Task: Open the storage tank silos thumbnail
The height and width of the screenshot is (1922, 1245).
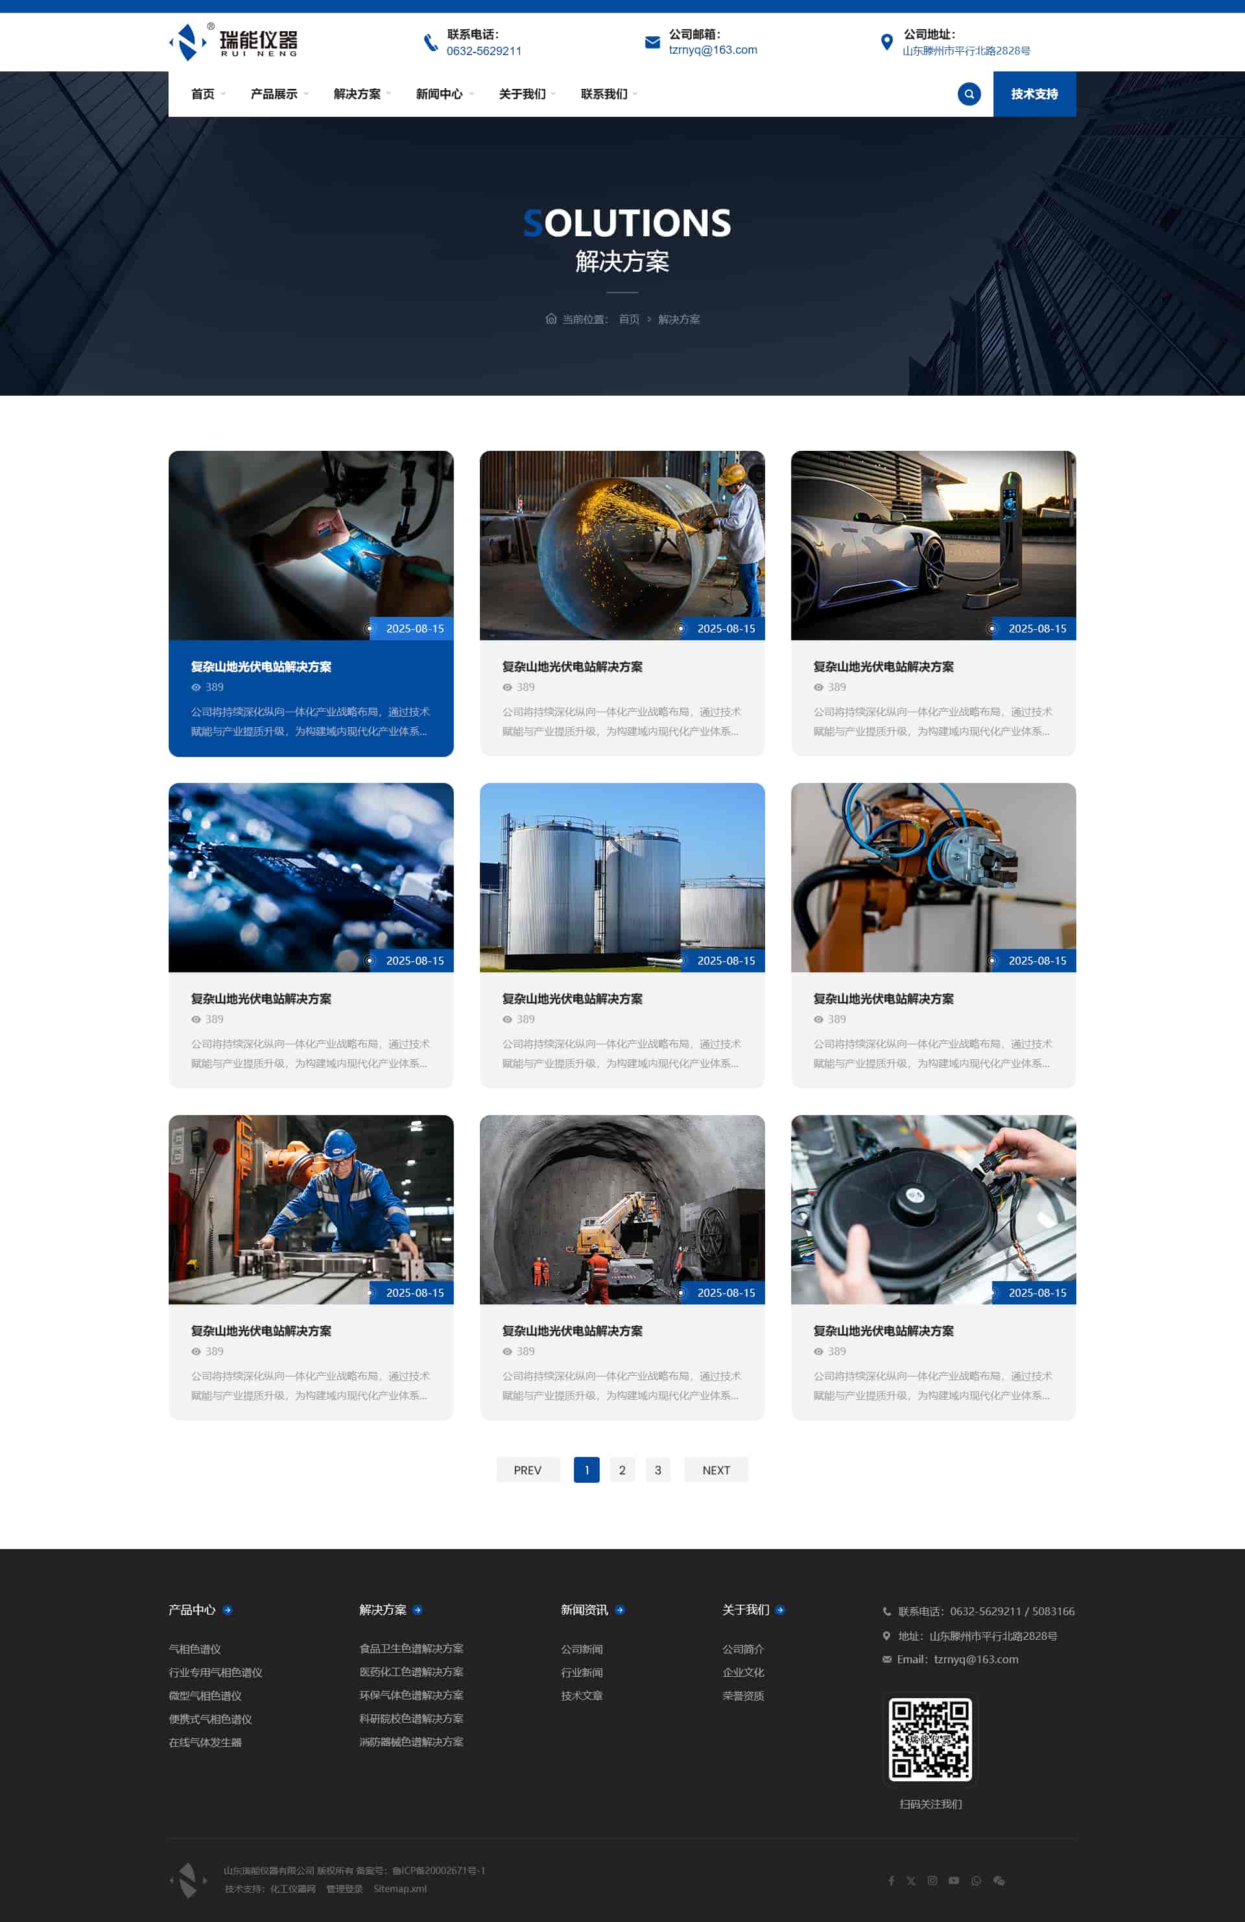Action: click(x=622, y=877)
